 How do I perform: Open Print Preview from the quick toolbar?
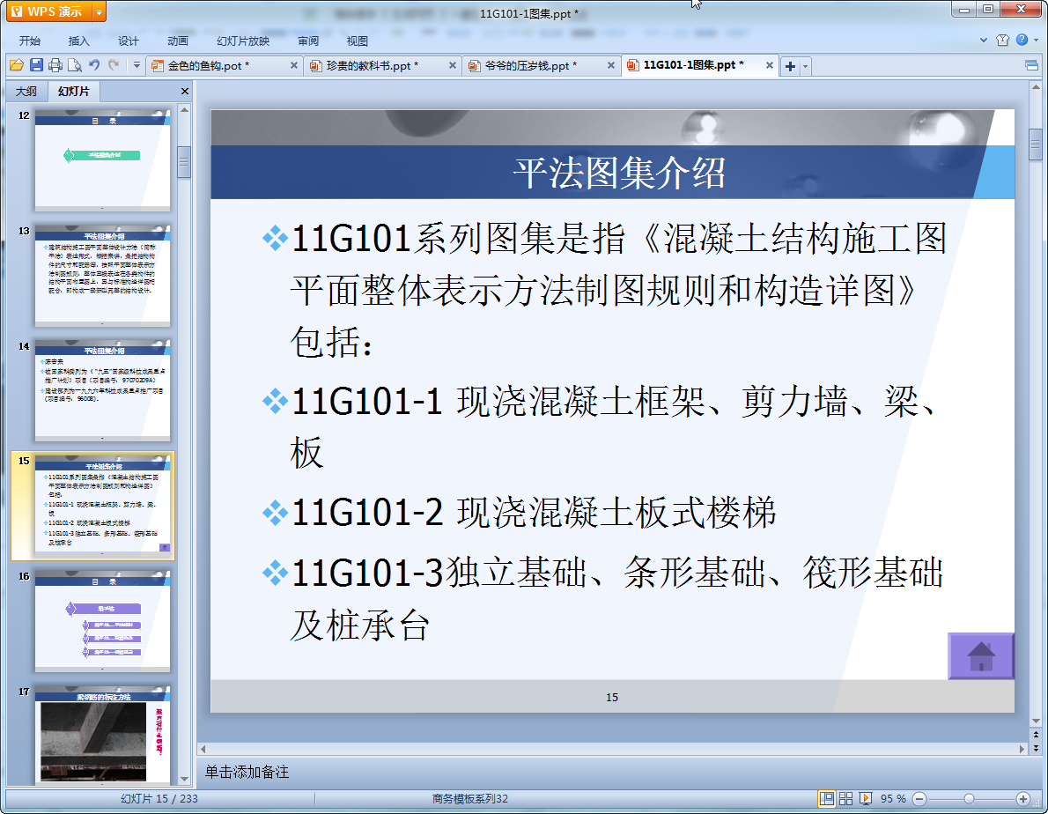pyautogui.click(x=74, y=65)
